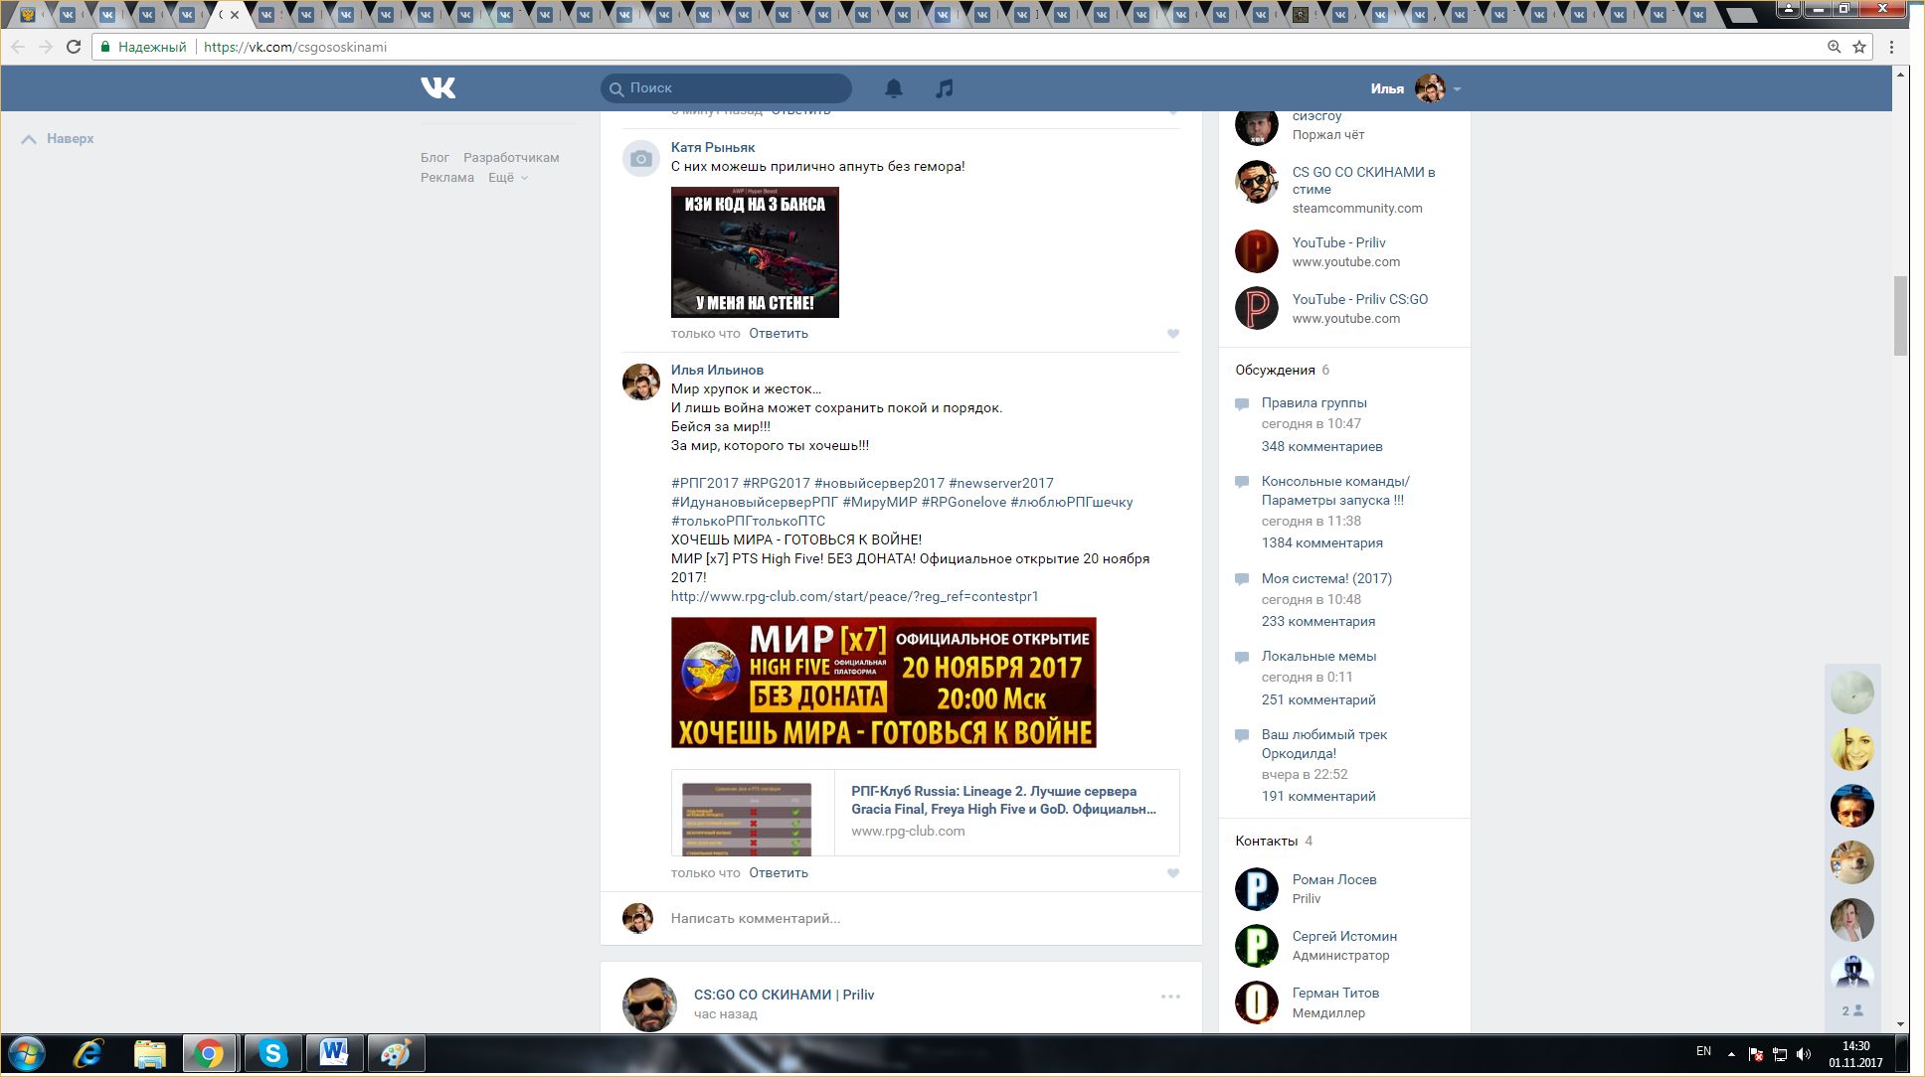This screenshot has height=1077, width=1925.
Task: Launch Internet Explorer from taskbar
Action: click(88, 1054)
